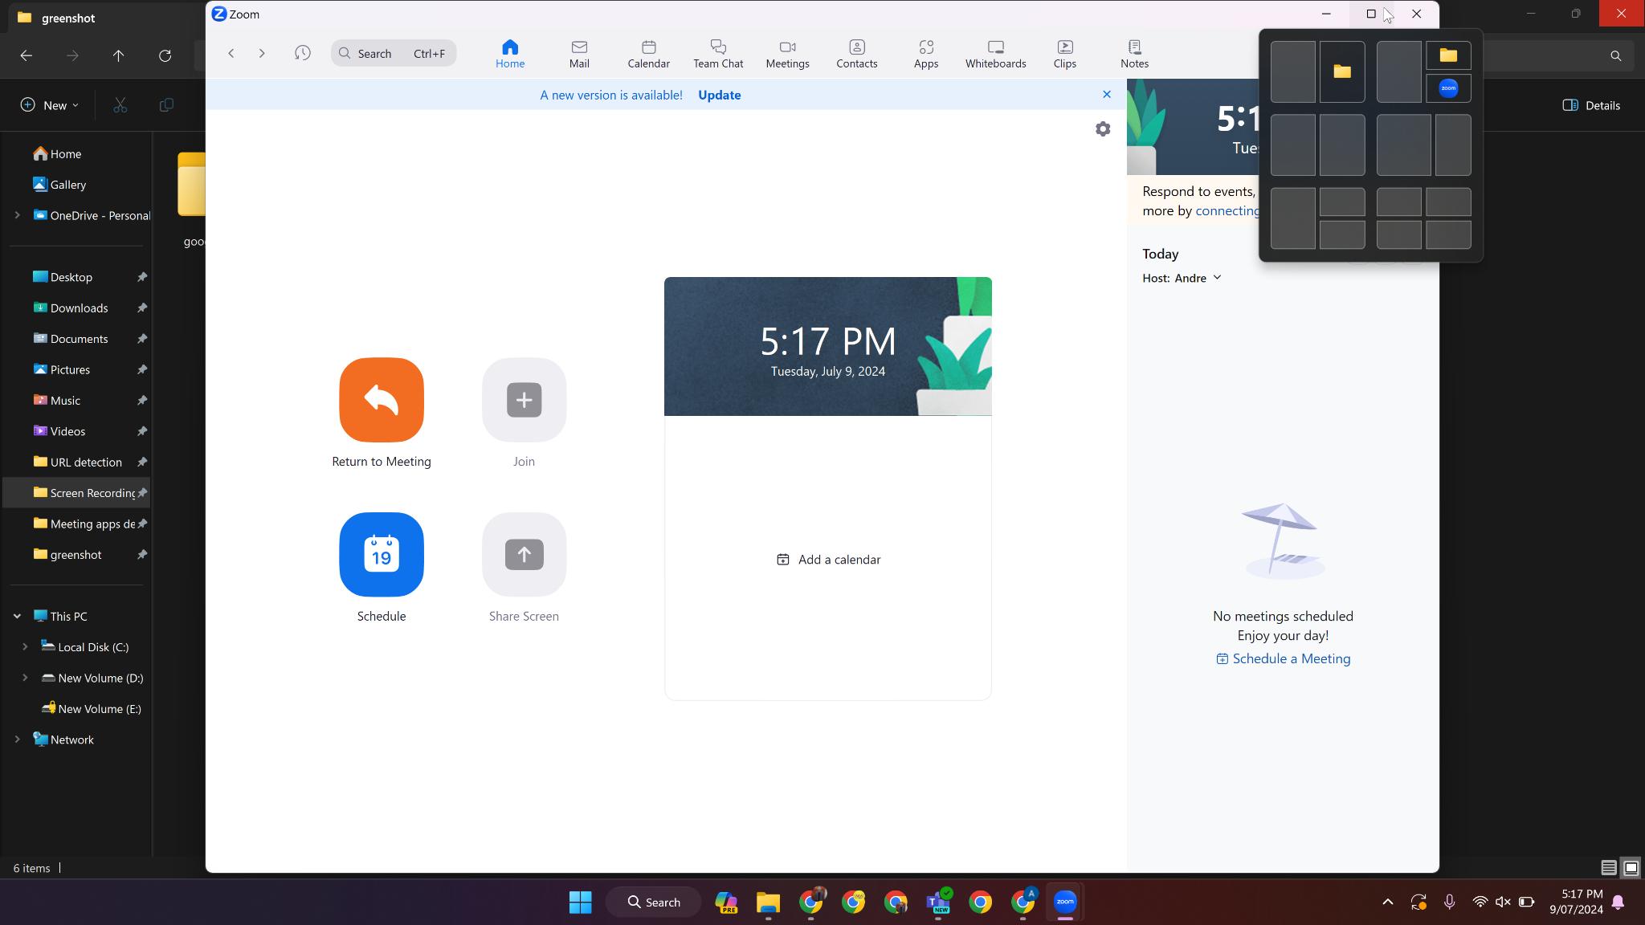
Task: Expand Local Disk (C:) node
Action: 25,647
